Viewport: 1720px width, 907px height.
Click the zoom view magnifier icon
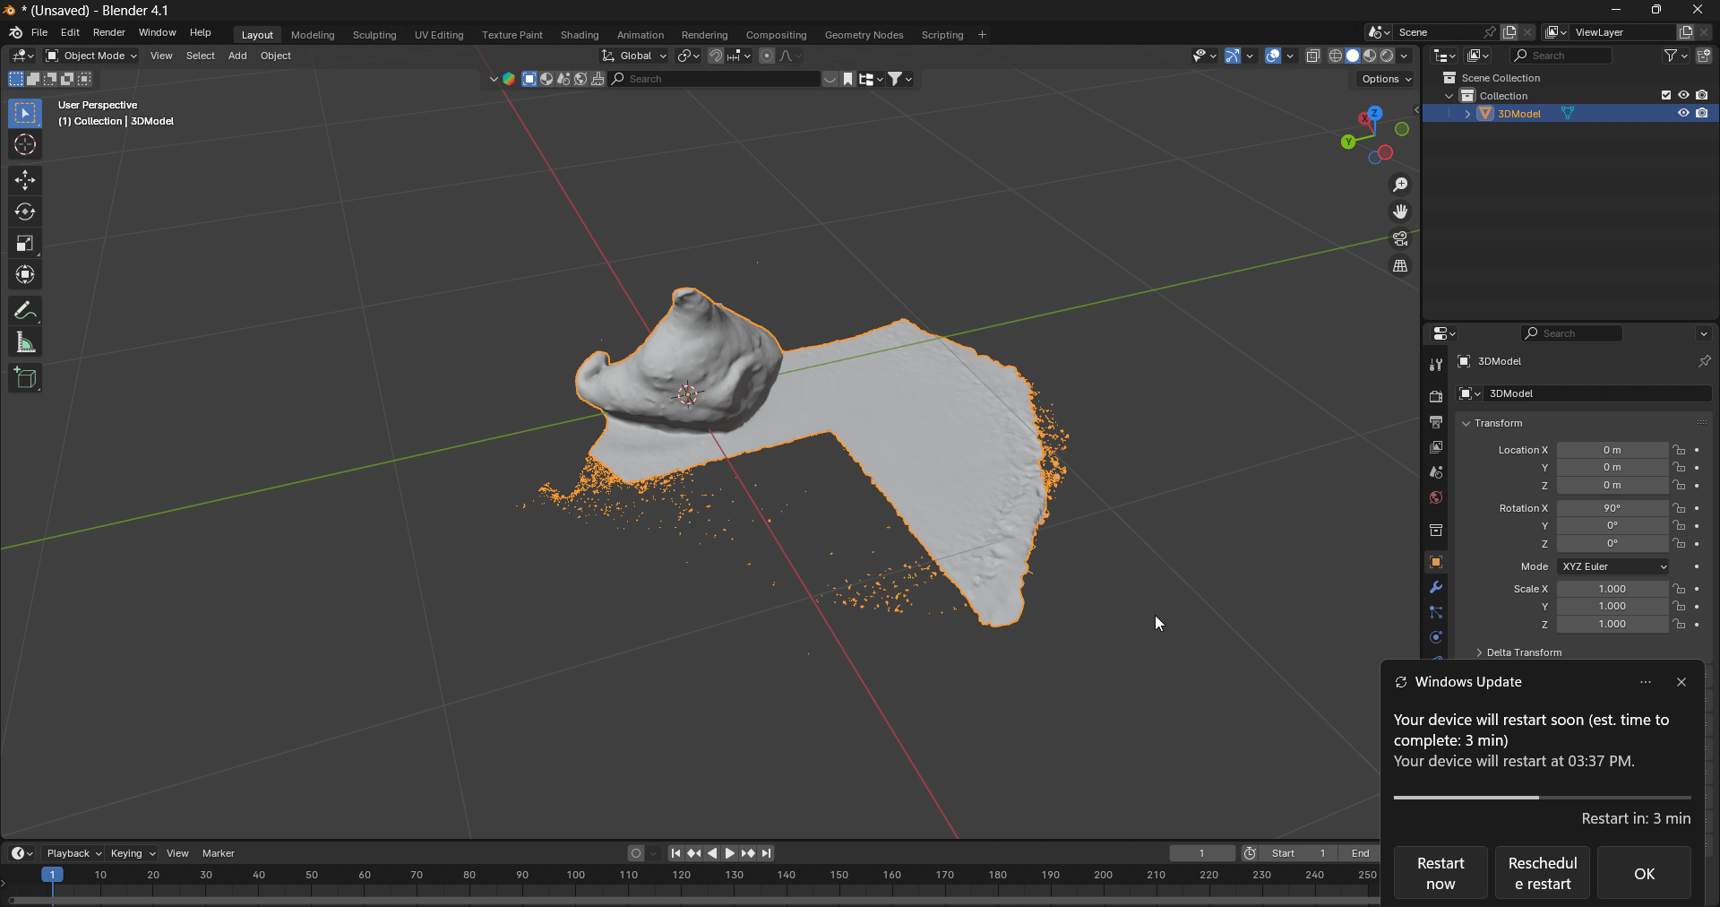pos(1400,185)
